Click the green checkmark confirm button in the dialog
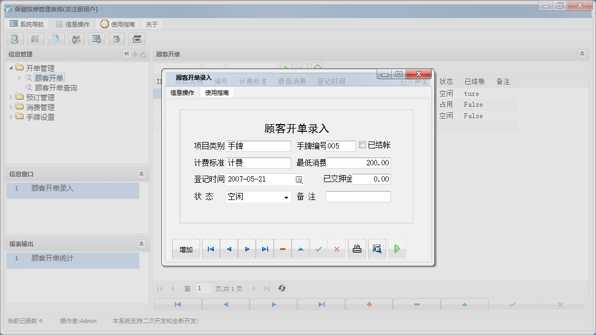Viewport: 596px width, 335px height. pos(318,249)
